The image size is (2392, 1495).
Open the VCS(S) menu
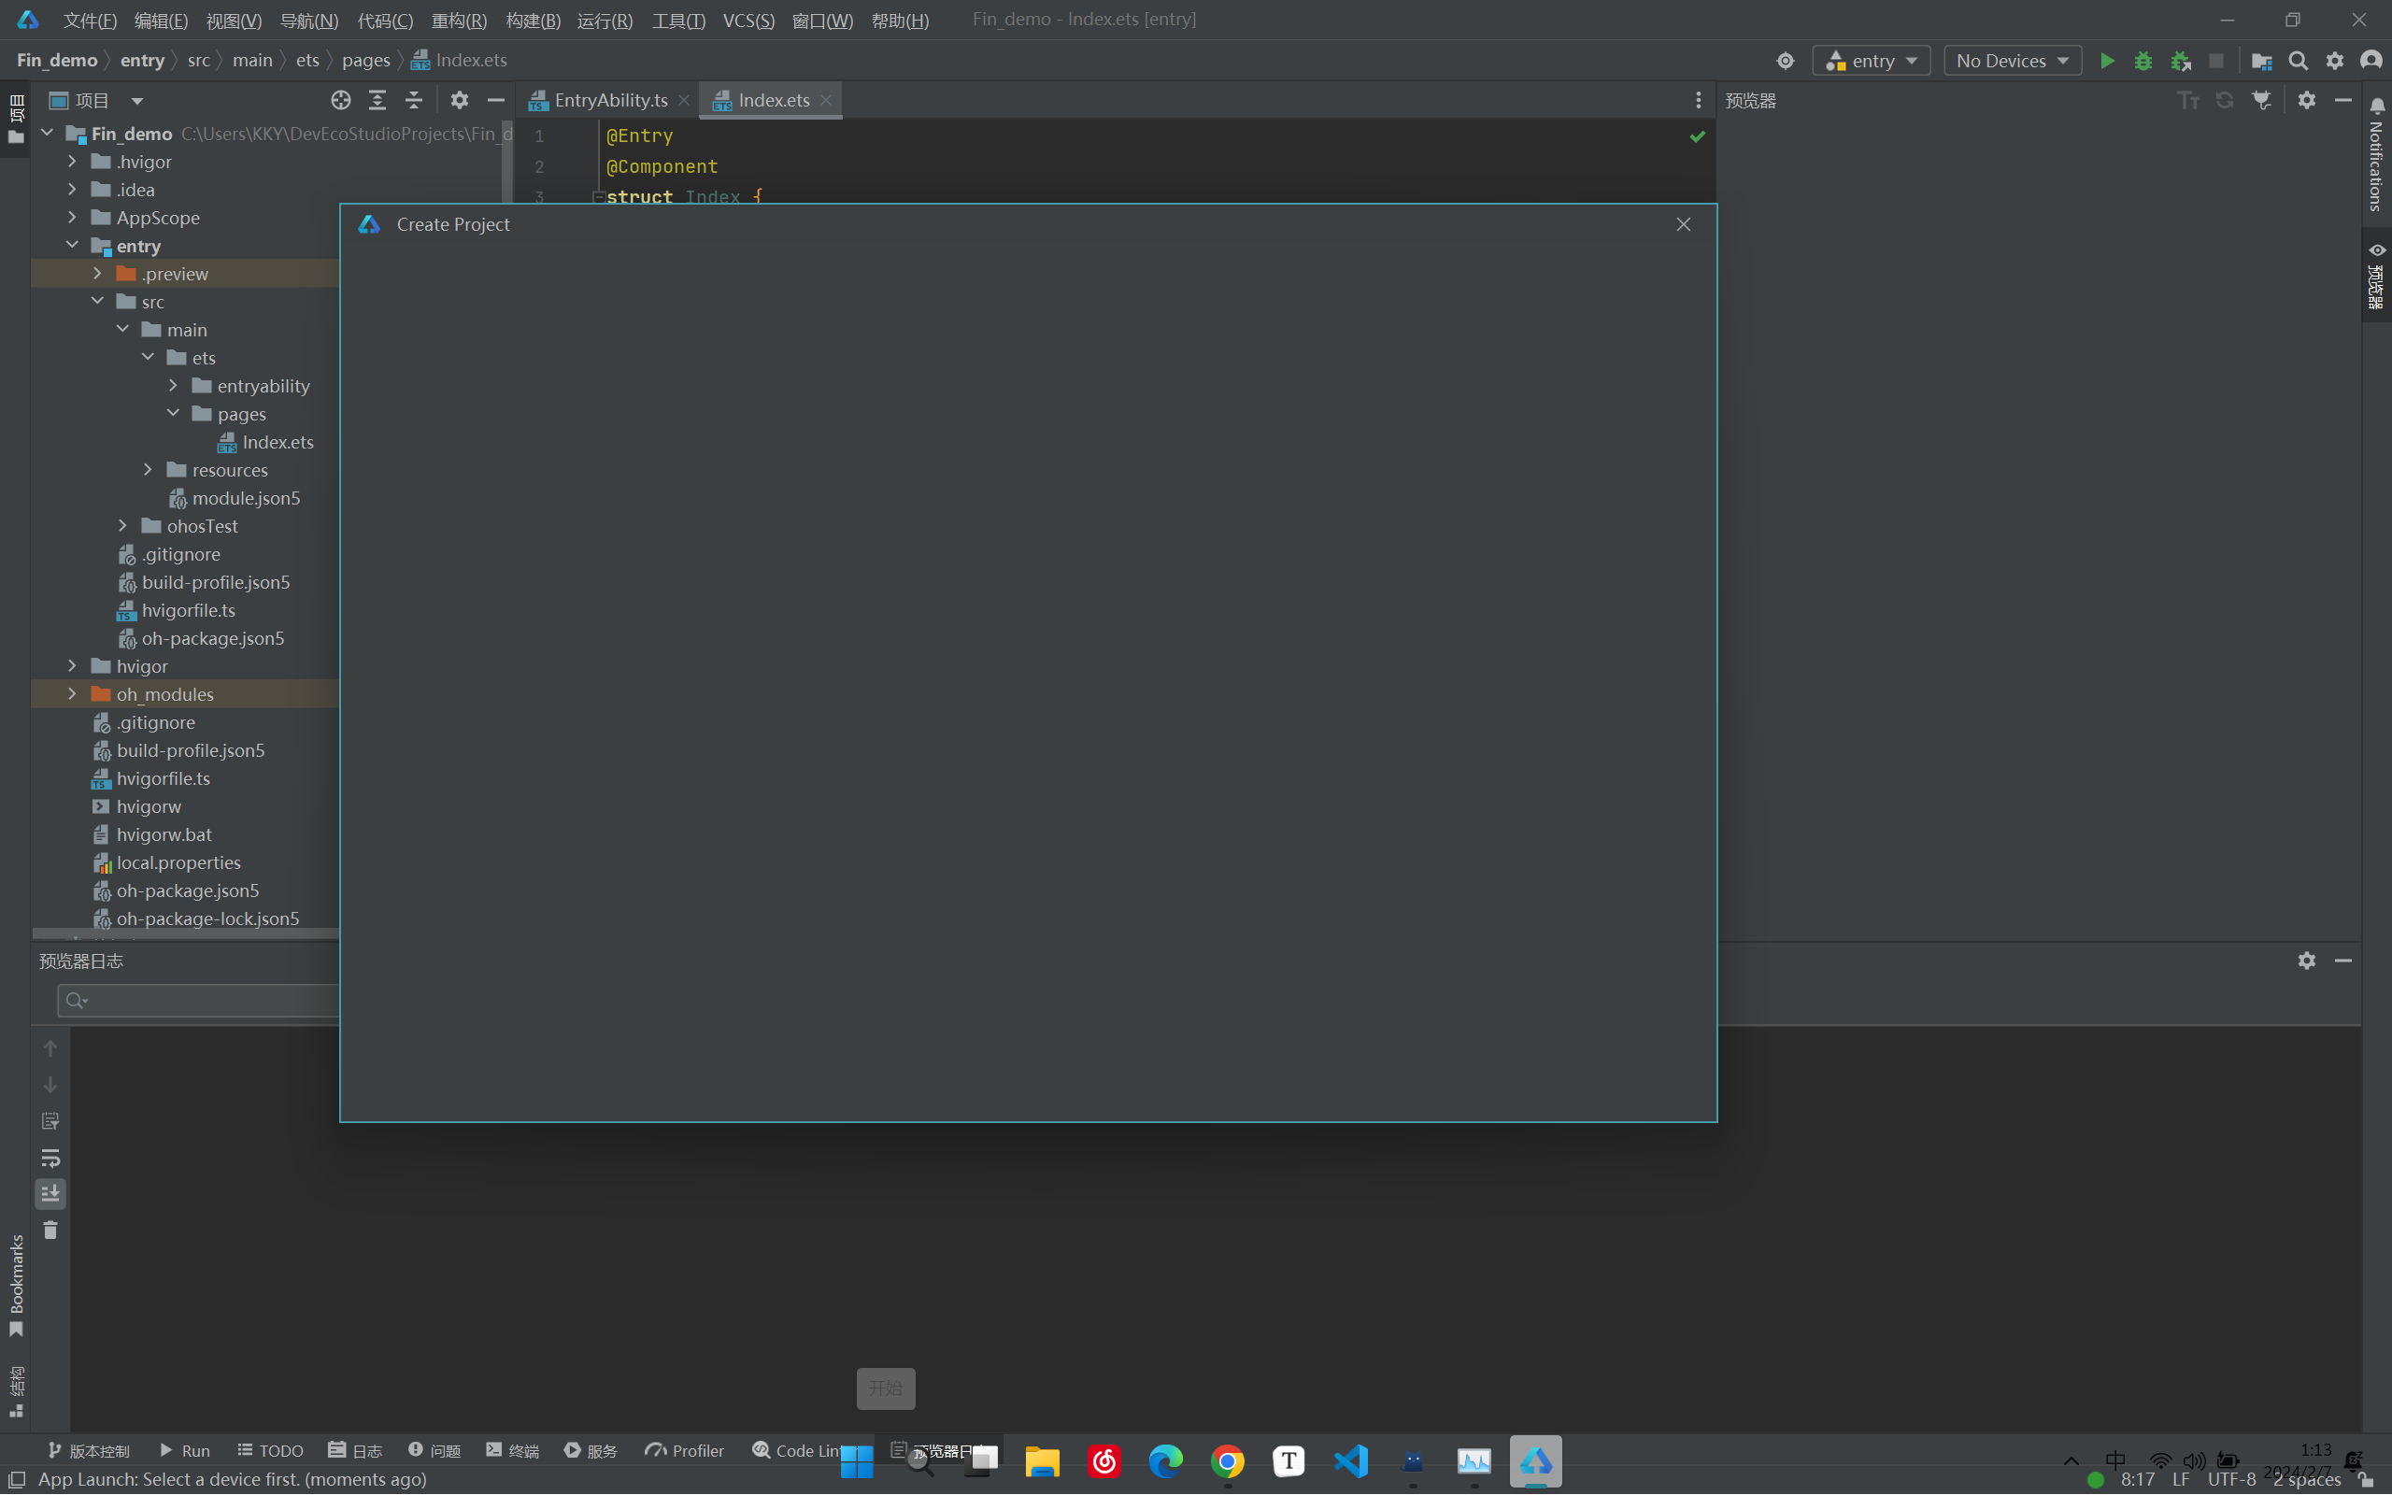pos(748,20)
